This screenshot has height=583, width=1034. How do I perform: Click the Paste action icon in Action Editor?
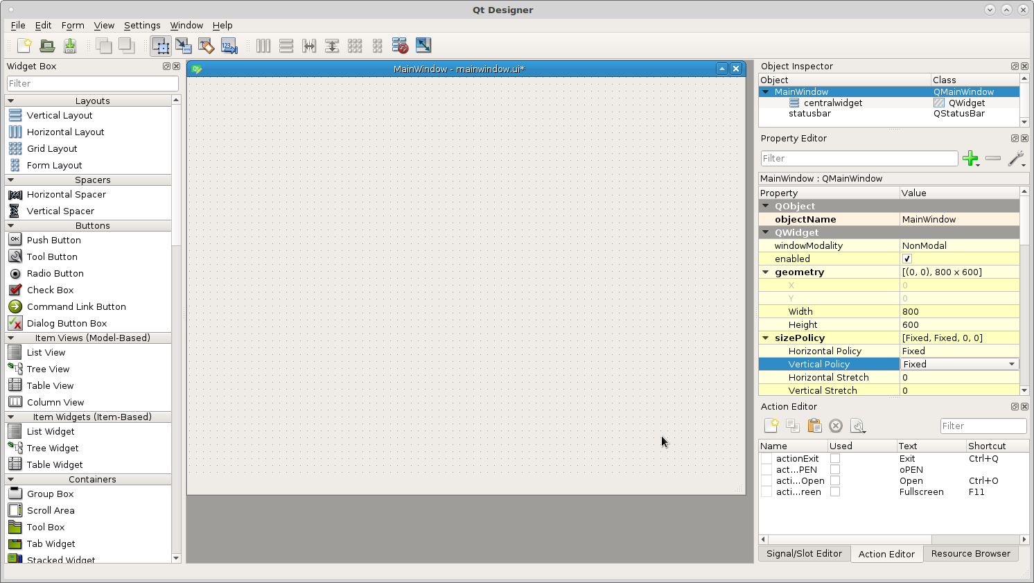point(814,426)
